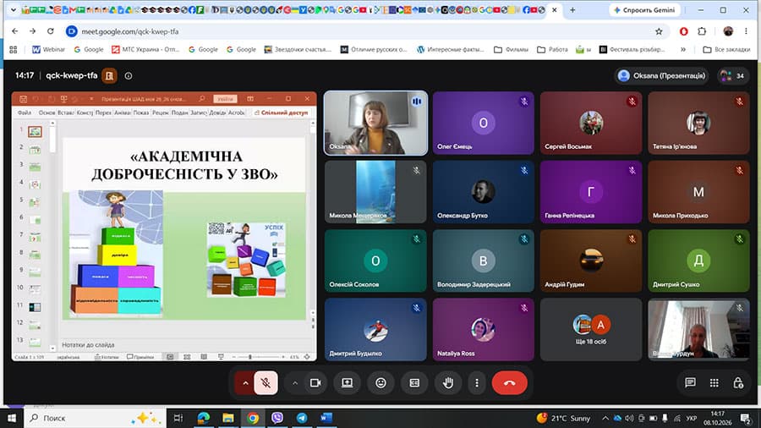The image size is (761, 428).
Task: Click the save icon in PowerPoint title bar
Action: pos(23,99)
